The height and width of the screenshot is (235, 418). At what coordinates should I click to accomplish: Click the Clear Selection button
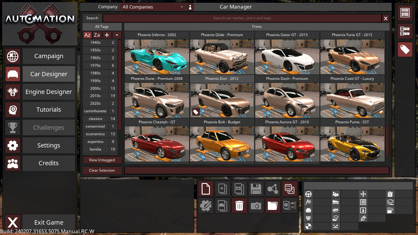tap(102, 170)
